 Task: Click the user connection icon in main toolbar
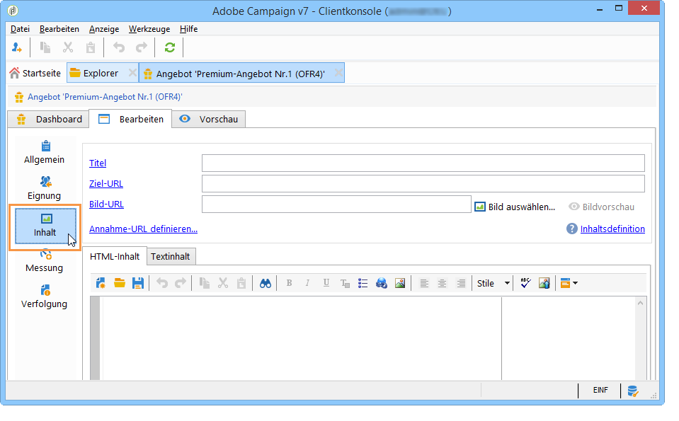pyautogui.click(x=17, y=47)
